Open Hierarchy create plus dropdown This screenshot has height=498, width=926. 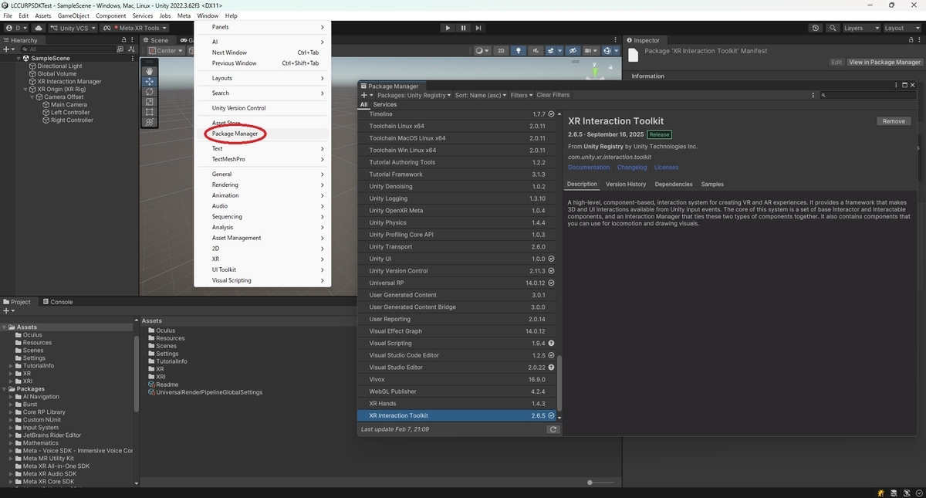pyautogui.click(x=9, y=49)
